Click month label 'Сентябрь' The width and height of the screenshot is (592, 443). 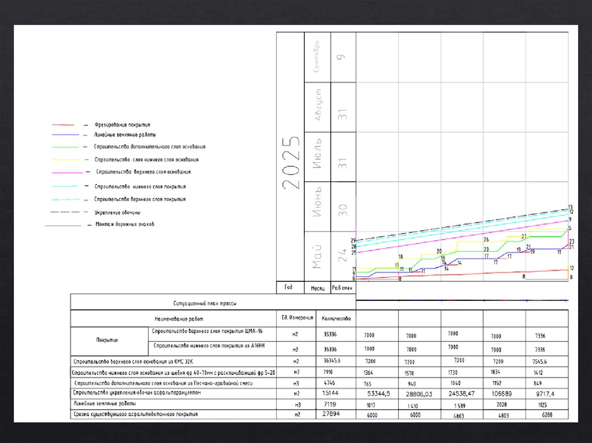pos(317,57)
